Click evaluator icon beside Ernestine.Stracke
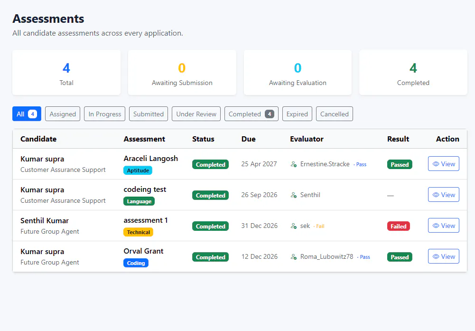475x331 pixels. (x=294, y=164)
